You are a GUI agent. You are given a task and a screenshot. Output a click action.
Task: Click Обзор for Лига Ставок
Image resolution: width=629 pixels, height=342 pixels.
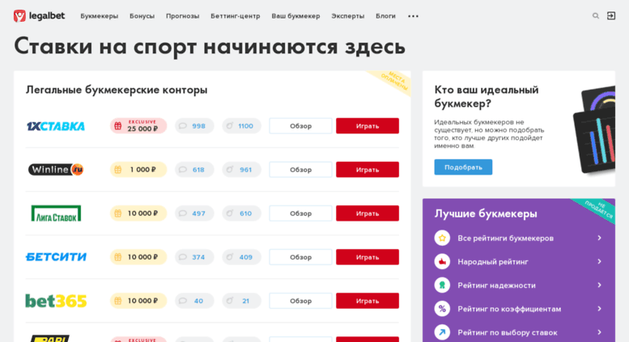[300, 213]
